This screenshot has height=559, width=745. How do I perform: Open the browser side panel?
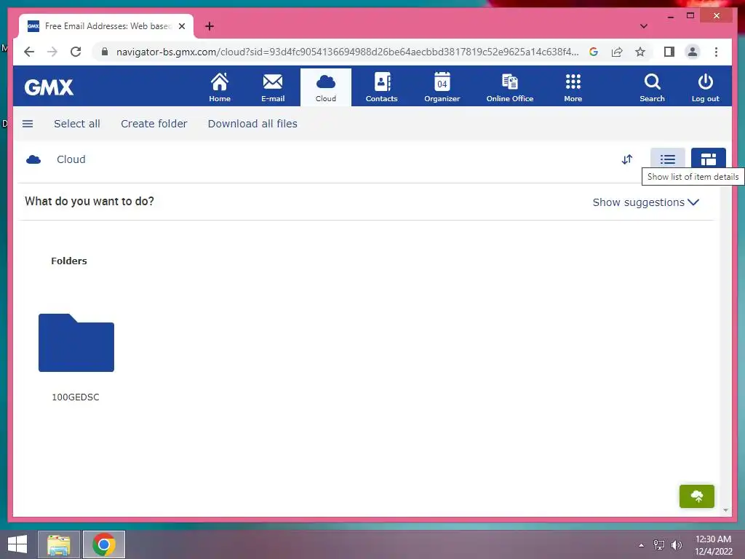coord(669,52)
